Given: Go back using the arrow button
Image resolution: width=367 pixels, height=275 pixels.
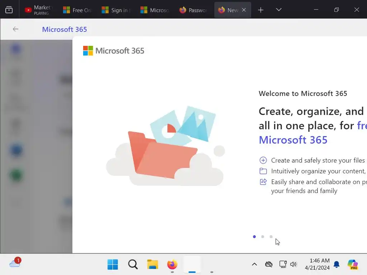Looking at the screenshot, I should click(x=16, y=29).
